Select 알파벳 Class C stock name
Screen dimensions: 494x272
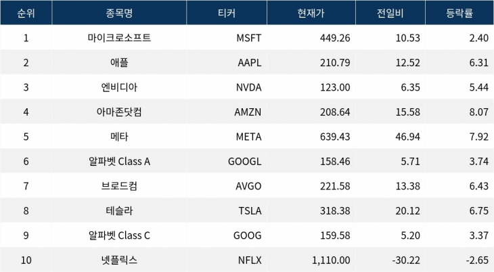(120, 235)
